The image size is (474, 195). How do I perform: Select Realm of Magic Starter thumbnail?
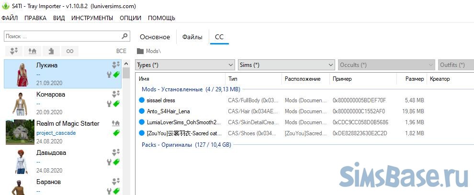click(19, 131)
